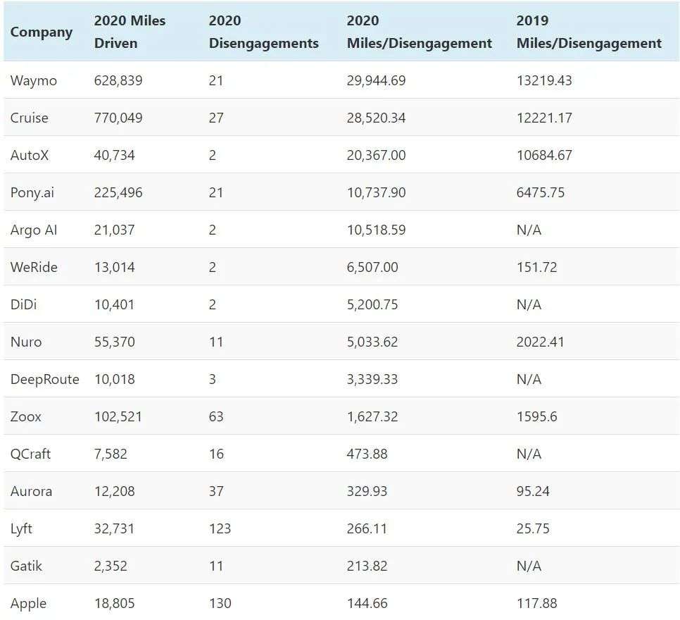Click the 2020 Miles Driven header
This screenshot has height=620, width=680.
130,32
